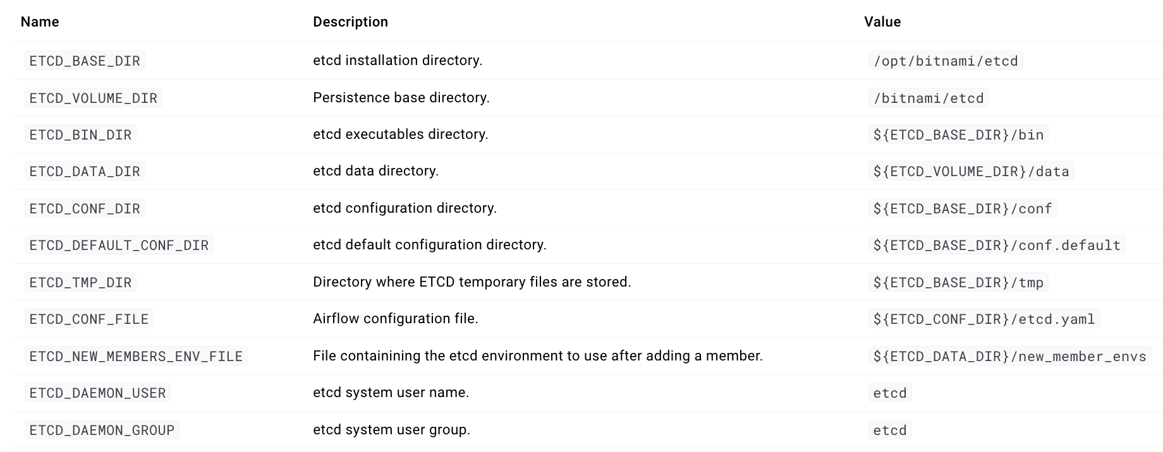Select the ETCD_TMP_DIR variable name
This screenshot has height=452, width=1163.
80,283
